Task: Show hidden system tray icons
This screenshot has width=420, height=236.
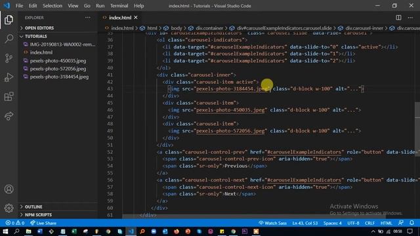Action: pyautogui.click(x=373, y=231)
